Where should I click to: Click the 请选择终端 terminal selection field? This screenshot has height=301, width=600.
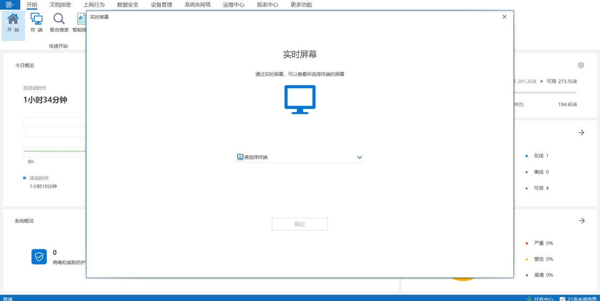click(300, 157)
